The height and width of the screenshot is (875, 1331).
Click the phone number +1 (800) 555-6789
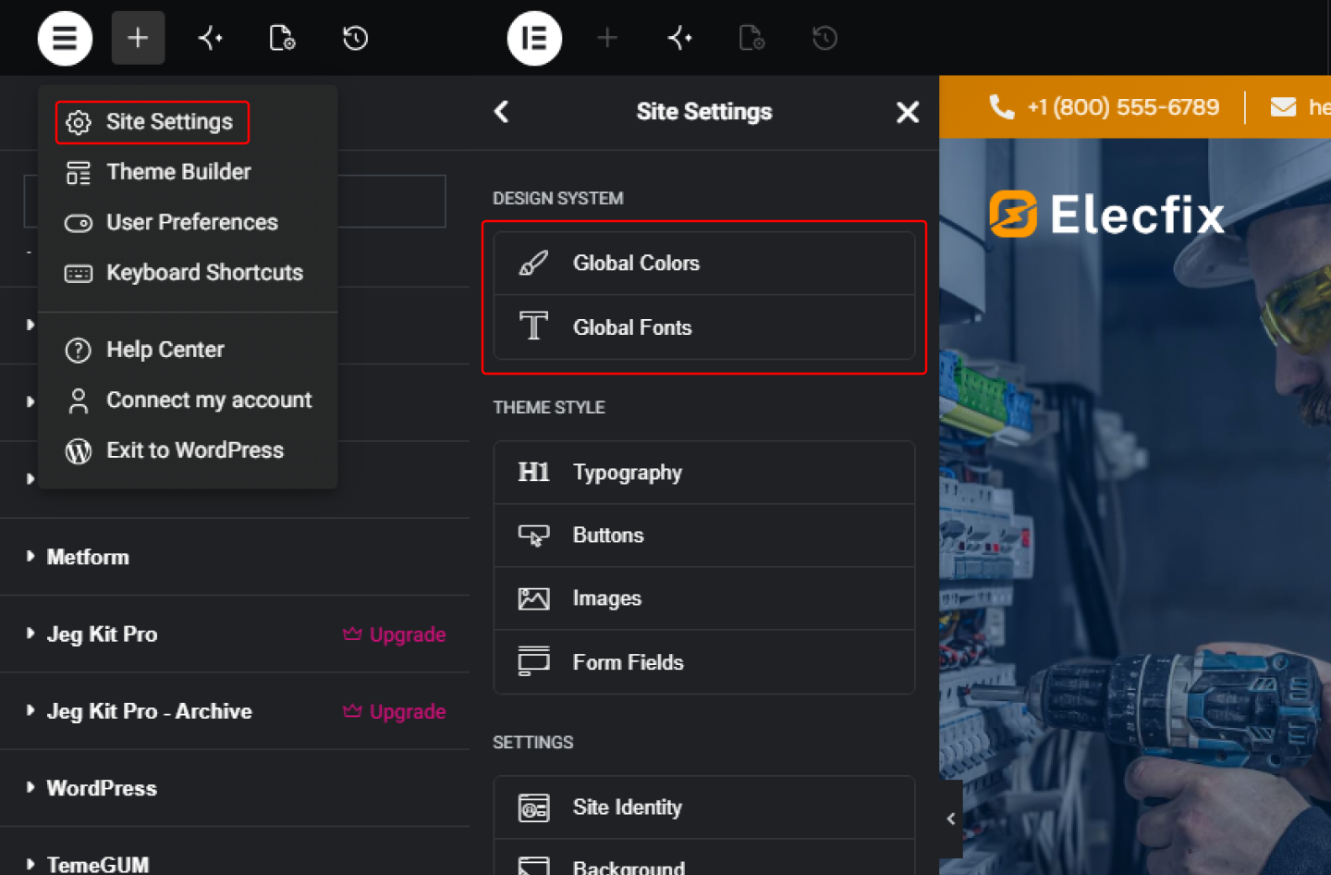(1123, 107)
